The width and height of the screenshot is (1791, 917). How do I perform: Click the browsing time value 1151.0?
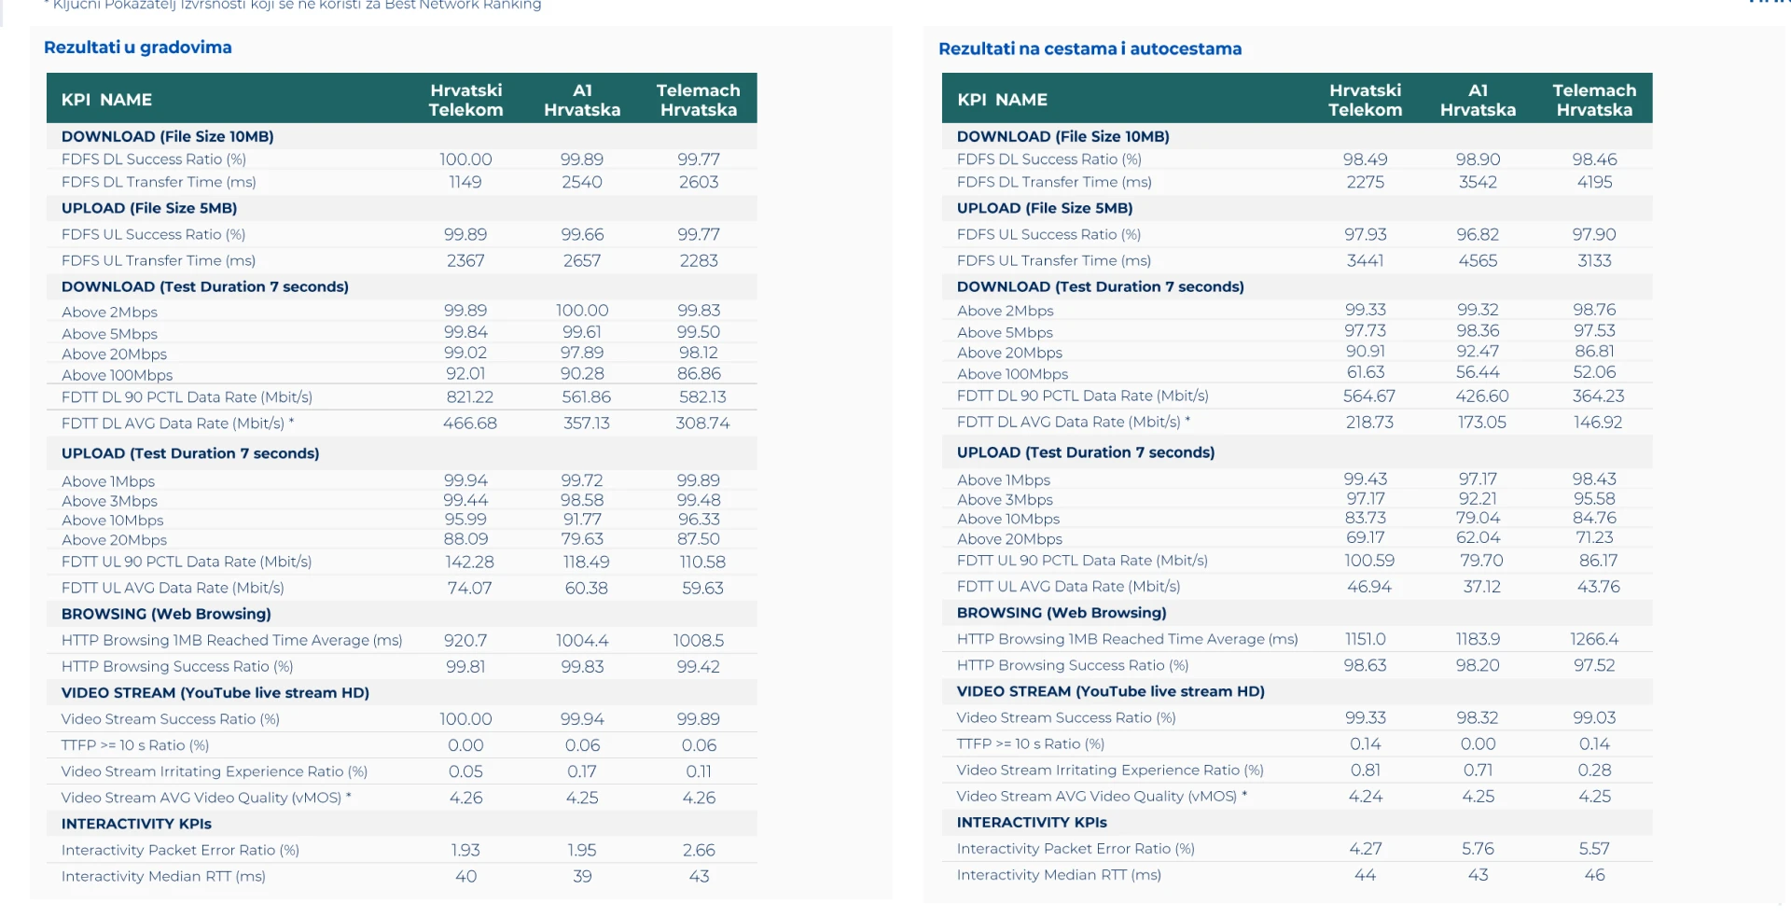1365,639
